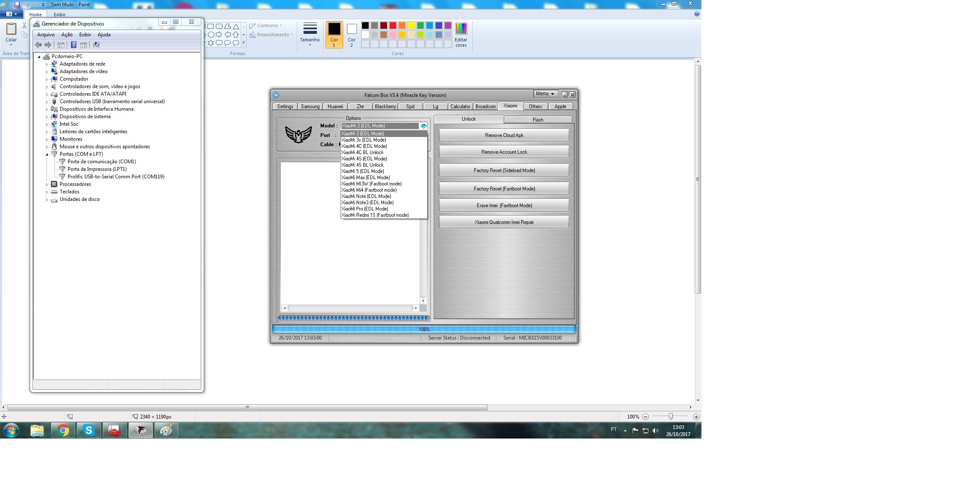Select the oval callout shape in Paint
977x497 pixels.
[x=228, y=43]
